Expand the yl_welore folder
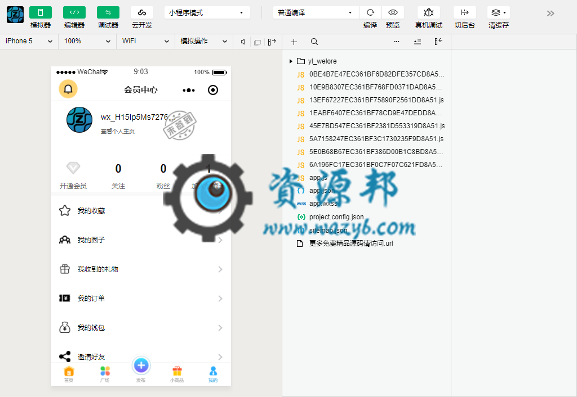The width and height of the screenshot is (577, 397). coord(291,61)
